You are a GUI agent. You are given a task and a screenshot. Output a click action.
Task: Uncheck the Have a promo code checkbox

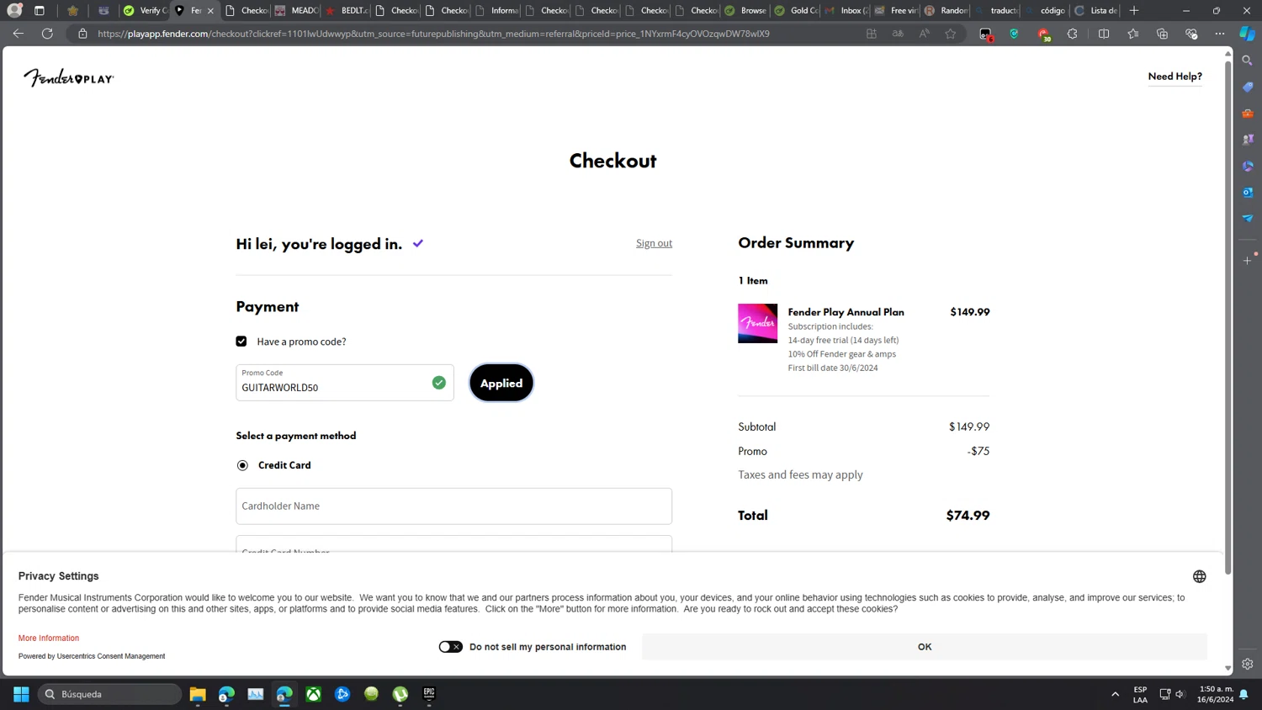coord(241,342)
